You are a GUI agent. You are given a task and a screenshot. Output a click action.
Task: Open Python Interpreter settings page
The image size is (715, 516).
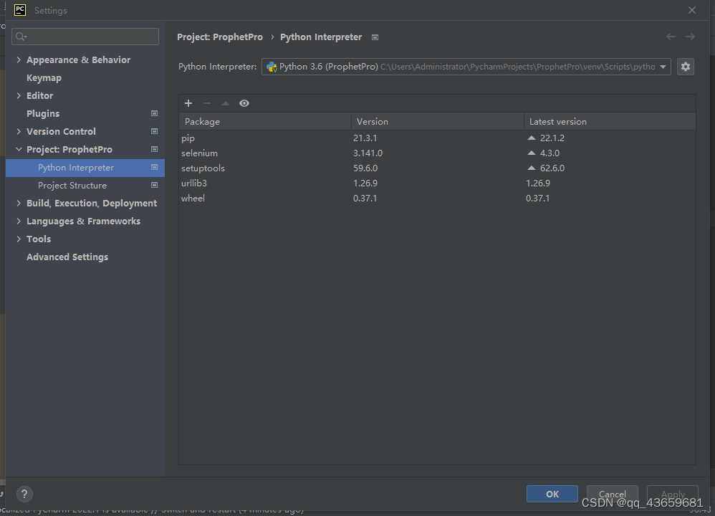[85, 168]
